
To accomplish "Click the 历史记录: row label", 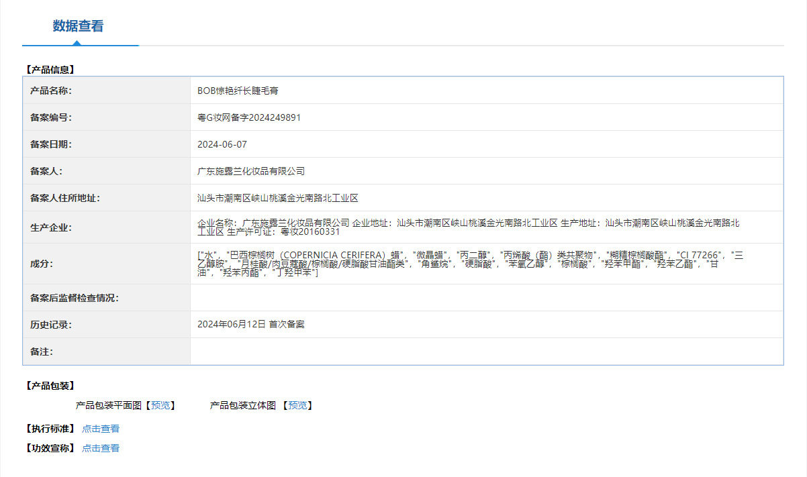I will (51, 325).
